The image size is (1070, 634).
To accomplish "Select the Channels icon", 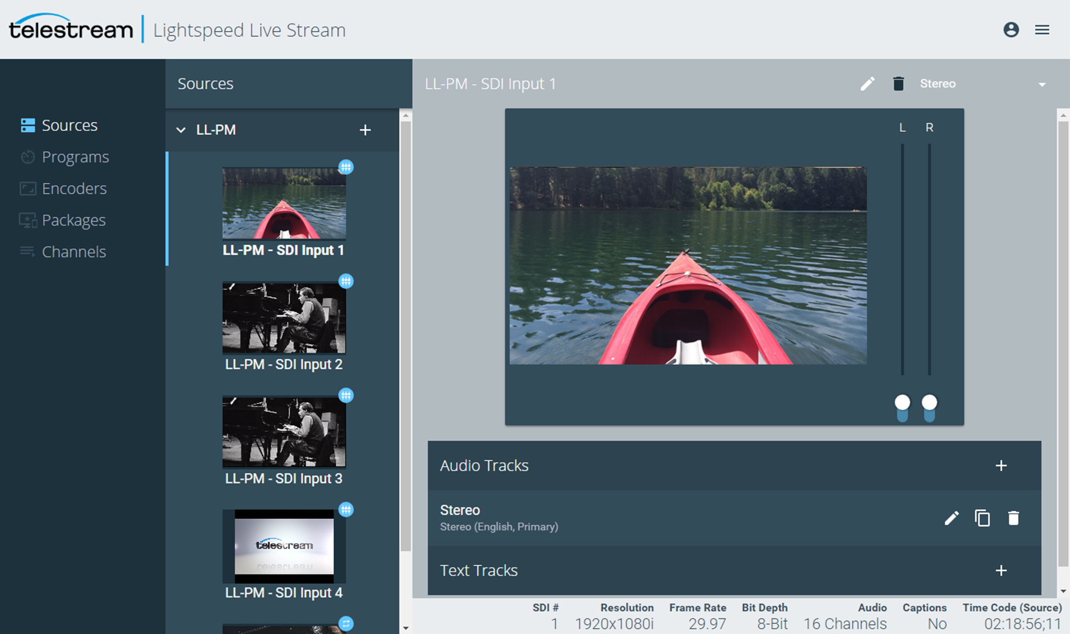I will (x=27, y=252).
